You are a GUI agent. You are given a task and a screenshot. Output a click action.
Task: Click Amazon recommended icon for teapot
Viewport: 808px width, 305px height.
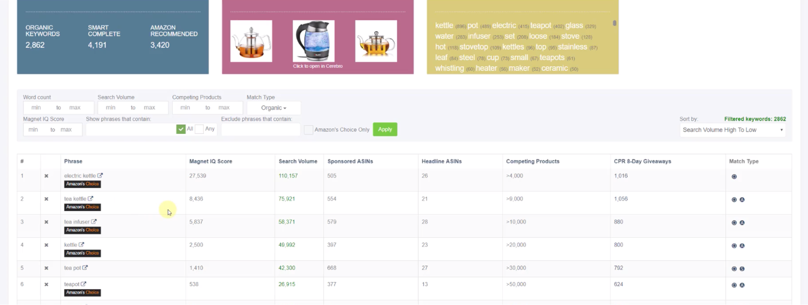[x=742, y=285]
